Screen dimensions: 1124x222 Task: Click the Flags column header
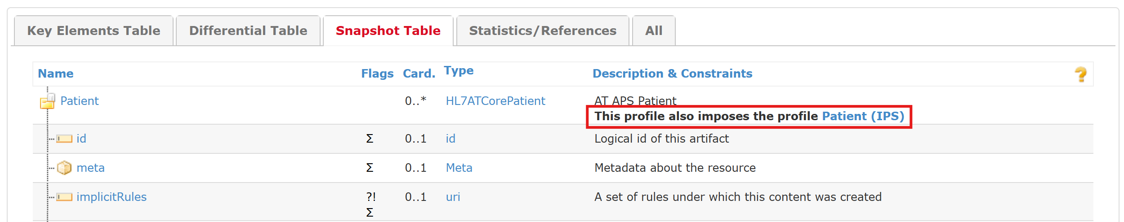[x=377, y=74]
